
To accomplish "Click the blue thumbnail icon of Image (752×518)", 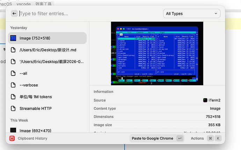I will 13,38.
